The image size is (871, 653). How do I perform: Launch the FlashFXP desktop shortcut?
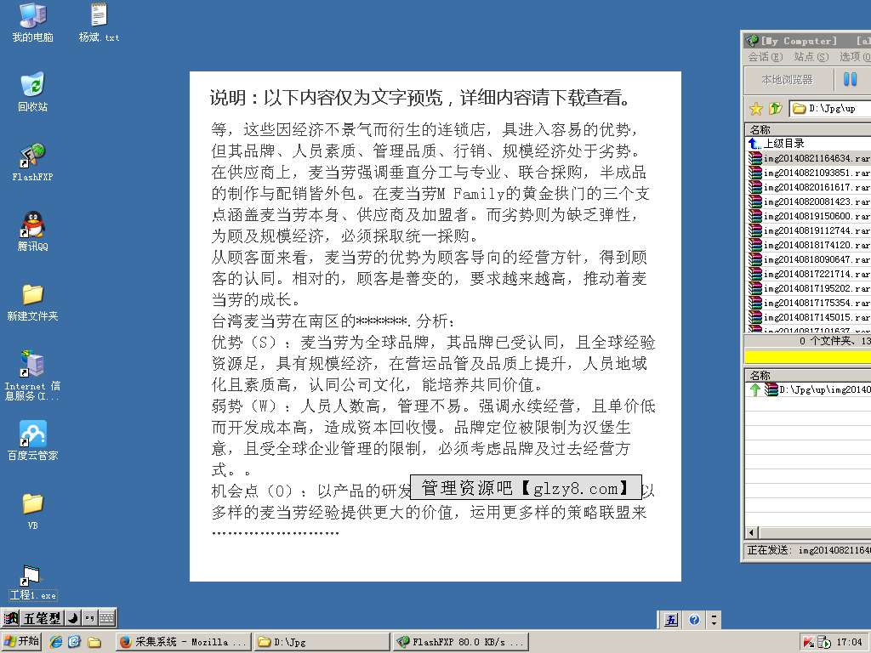click(33, 162)
